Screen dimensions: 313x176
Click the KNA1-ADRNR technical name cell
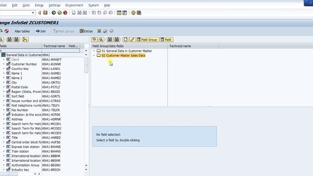51,119
